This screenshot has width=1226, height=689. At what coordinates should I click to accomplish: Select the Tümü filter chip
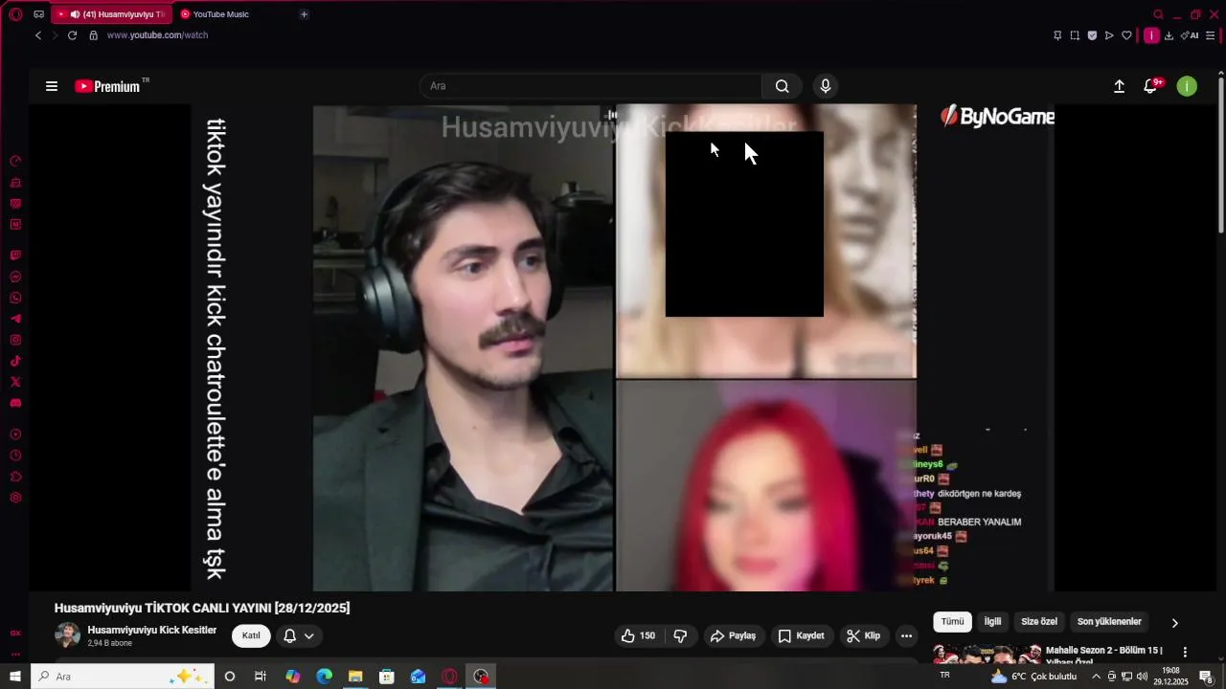[952, 622]
